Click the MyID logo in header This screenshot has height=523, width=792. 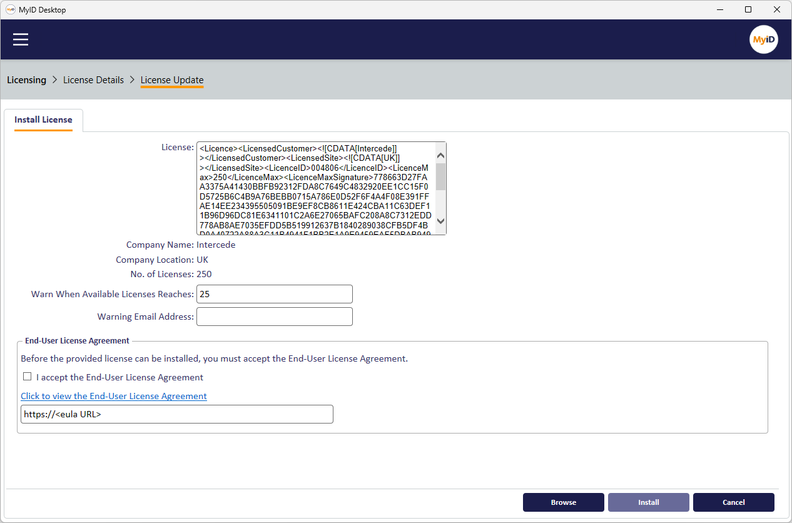point(763,39)
